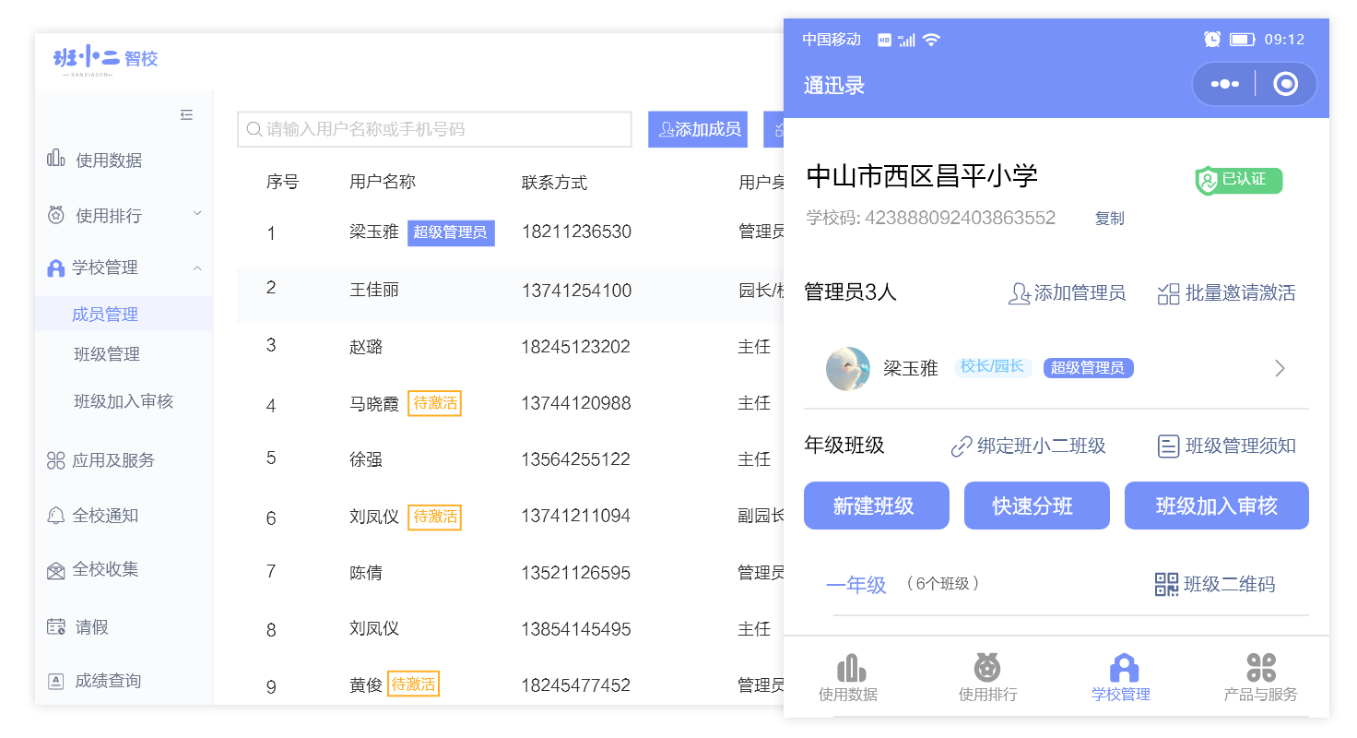Open 梁玉雅 details via right chevron
This screenshot has width=1357, height=738.
click(1280, 369)
